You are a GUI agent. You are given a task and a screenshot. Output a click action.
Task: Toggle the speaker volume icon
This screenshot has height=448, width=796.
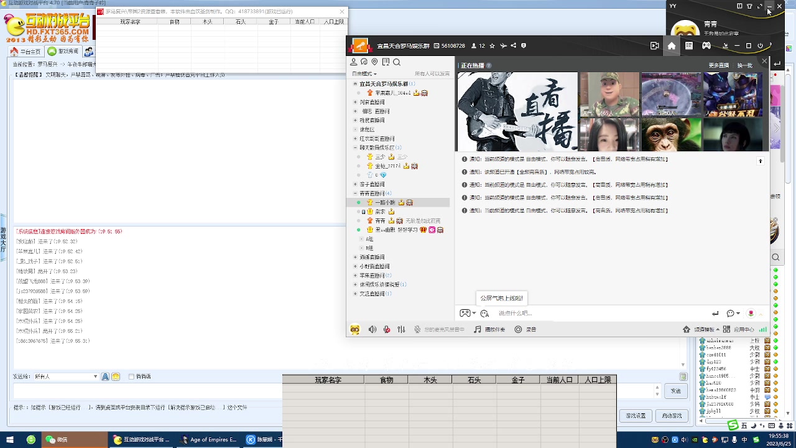[373, 330]
